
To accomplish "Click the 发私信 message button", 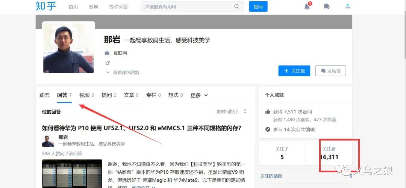I will [330, 71].
